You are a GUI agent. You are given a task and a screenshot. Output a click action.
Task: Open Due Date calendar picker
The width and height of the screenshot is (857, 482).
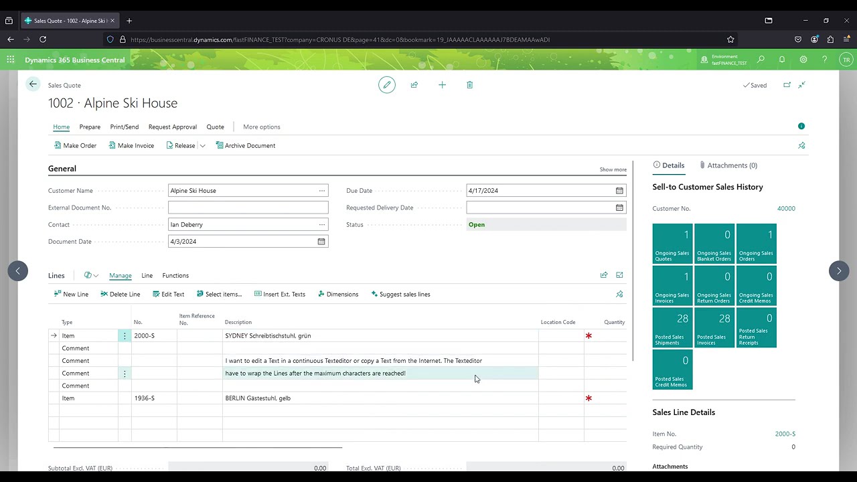pos(619,191)
